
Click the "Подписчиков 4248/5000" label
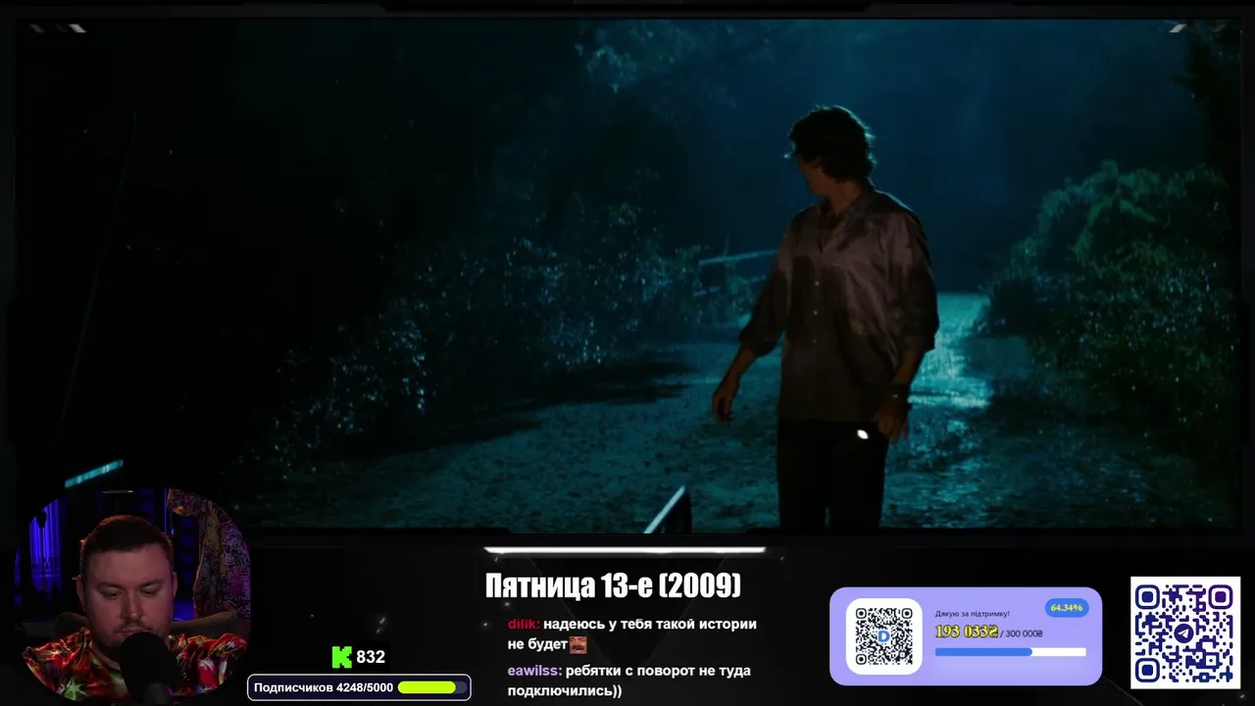tap(324, 687)
